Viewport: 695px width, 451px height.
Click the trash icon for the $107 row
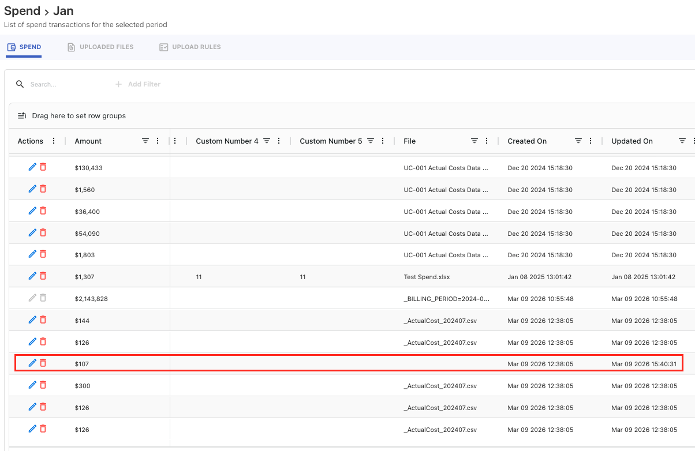[x=43, y=363]
